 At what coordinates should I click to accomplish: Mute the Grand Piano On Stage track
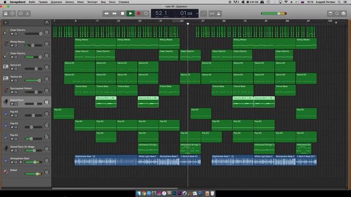(12, 150)
